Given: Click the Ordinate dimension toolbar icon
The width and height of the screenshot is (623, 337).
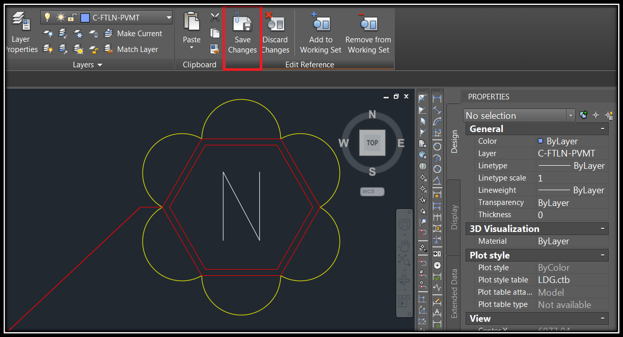Looking at the screenshot, I should 437,134.
